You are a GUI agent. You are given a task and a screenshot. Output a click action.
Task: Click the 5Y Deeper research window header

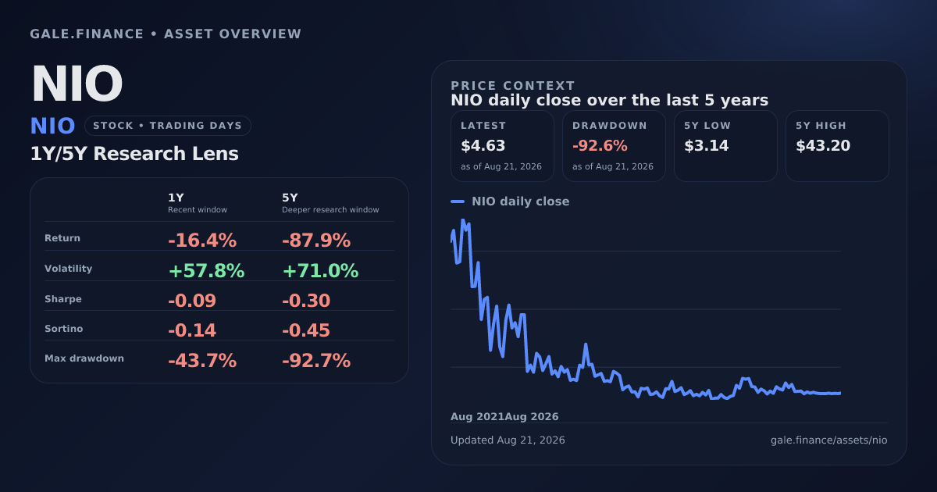click(330, 203)
